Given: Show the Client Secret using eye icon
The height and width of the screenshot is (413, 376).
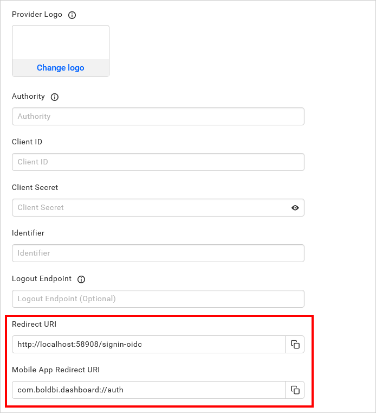Looking at the screenshot, I should [x=295, y=208].
